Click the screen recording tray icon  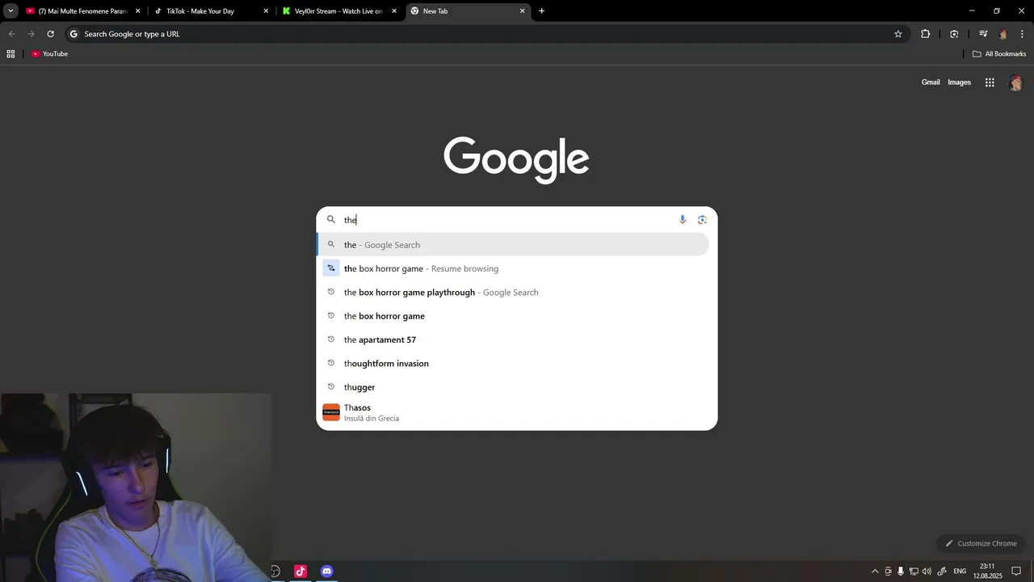point(888,571)
